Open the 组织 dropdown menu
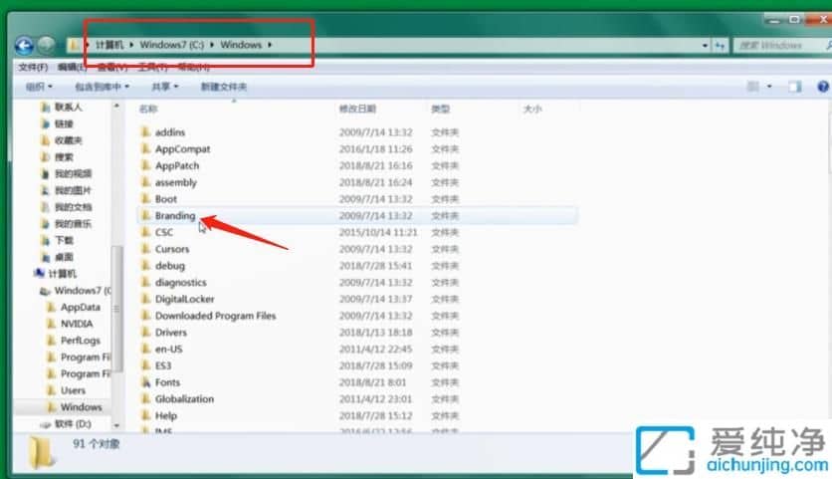 point(39,87)
